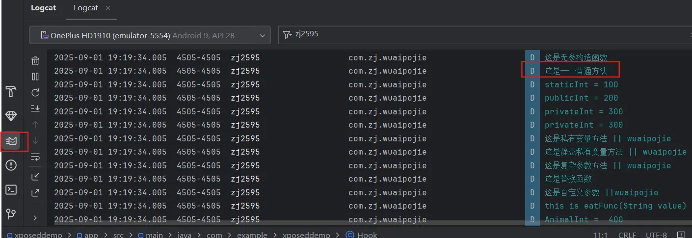The width and height of the screenshot is (692, 238).
Task: Close the second Logcat tab
Action: tap(108, 8)
